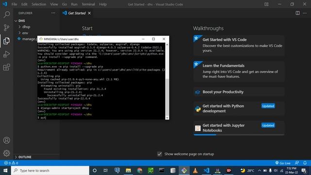
Task: Open Chrome from taskbar
Action: coord(139,171)
